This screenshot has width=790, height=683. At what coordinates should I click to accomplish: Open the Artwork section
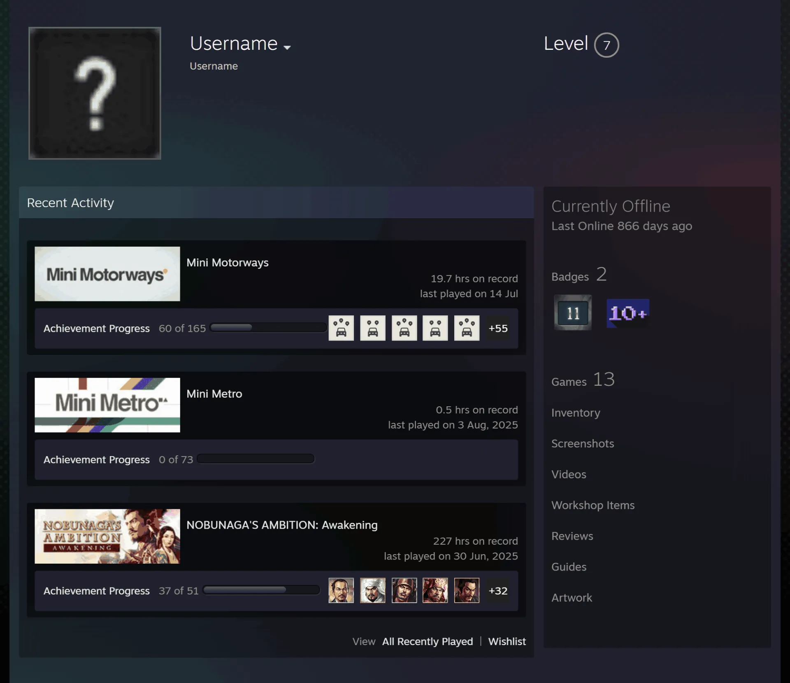pyautogui.click(x=572, y=598)
